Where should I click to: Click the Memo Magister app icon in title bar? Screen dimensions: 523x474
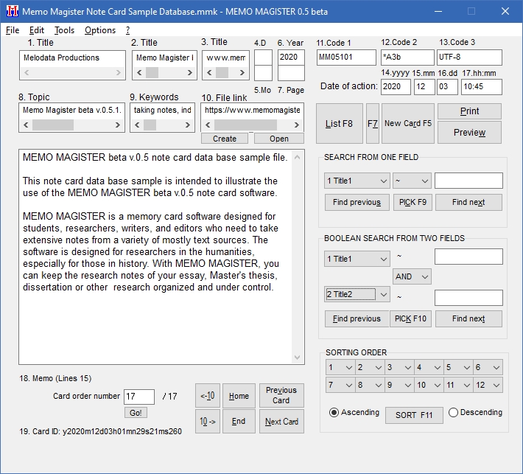click(x=13, y=11)
